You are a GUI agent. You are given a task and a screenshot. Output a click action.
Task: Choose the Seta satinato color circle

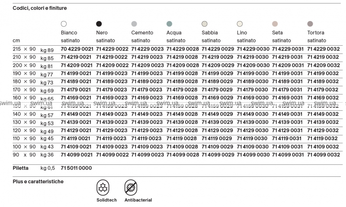click(x=275, y=24)
